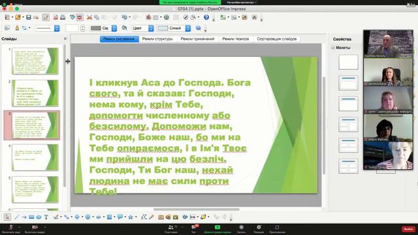Click the Area fill bucket icon
Screen dimensions: 418x235
(124, 28)
